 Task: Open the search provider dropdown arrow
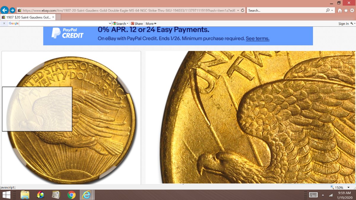coord(332,10)
